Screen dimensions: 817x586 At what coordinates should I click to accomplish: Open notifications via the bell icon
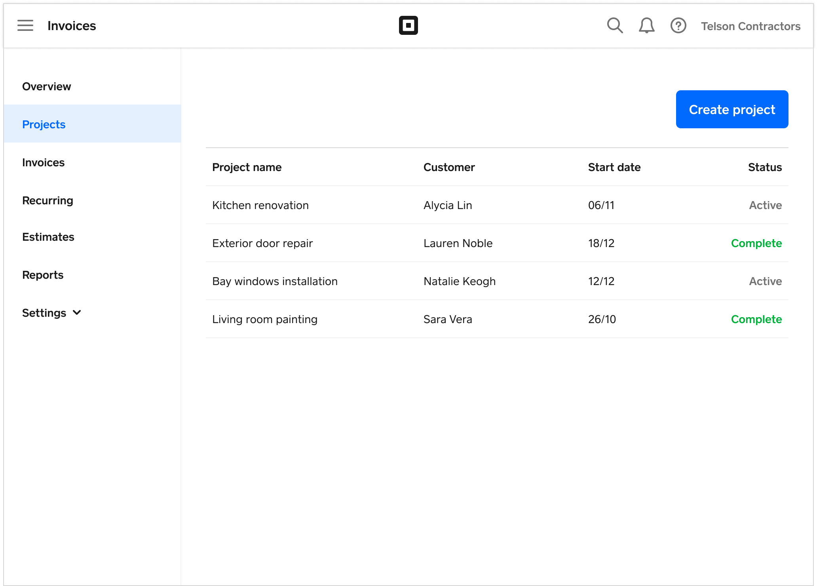click(x=646, y=25)
